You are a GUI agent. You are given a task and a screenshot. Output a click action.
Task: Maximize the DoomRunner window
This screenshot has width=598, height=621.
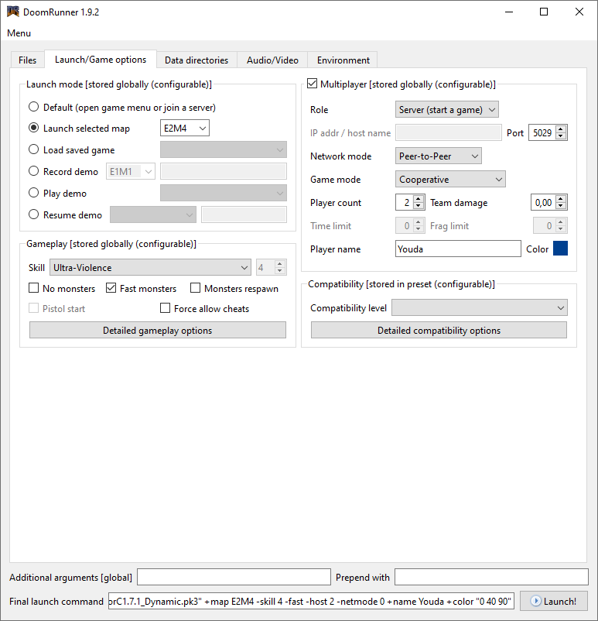click(544, 12)
